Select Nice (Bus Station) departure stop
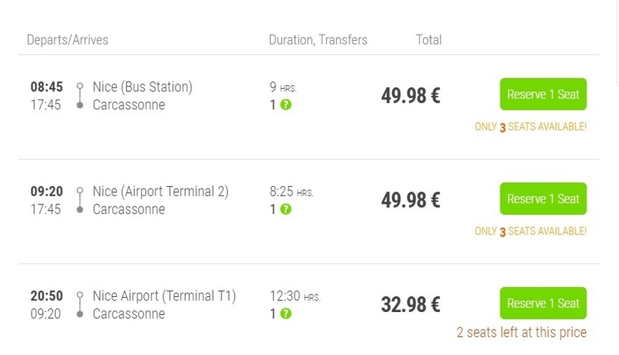The image size is (619, 355). click(x=143, y=87)
